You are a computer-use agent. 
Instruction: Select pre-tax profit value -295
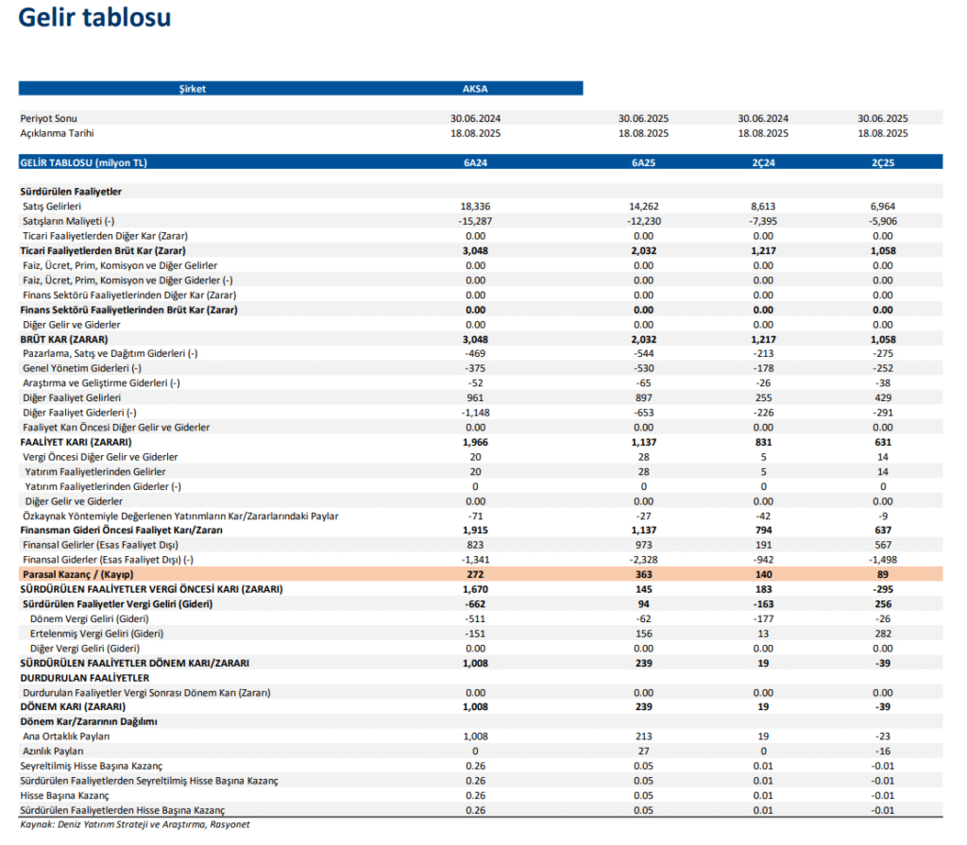pyautogui.click(x=883, y=590)
